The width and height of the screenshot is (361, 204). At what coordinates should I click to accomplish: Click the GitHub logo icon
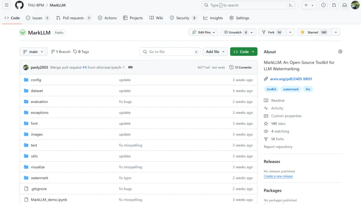coord(19,5)
